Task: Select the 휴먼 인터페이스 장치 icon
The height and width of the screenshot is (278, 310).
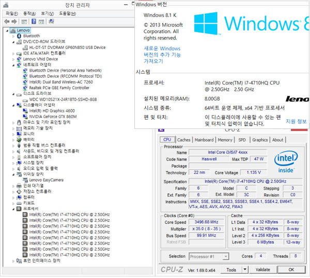Action: coord(19,261)
